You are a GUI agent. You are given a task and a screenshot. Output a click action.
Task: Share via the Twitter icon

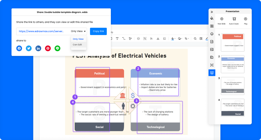point(29,48)
